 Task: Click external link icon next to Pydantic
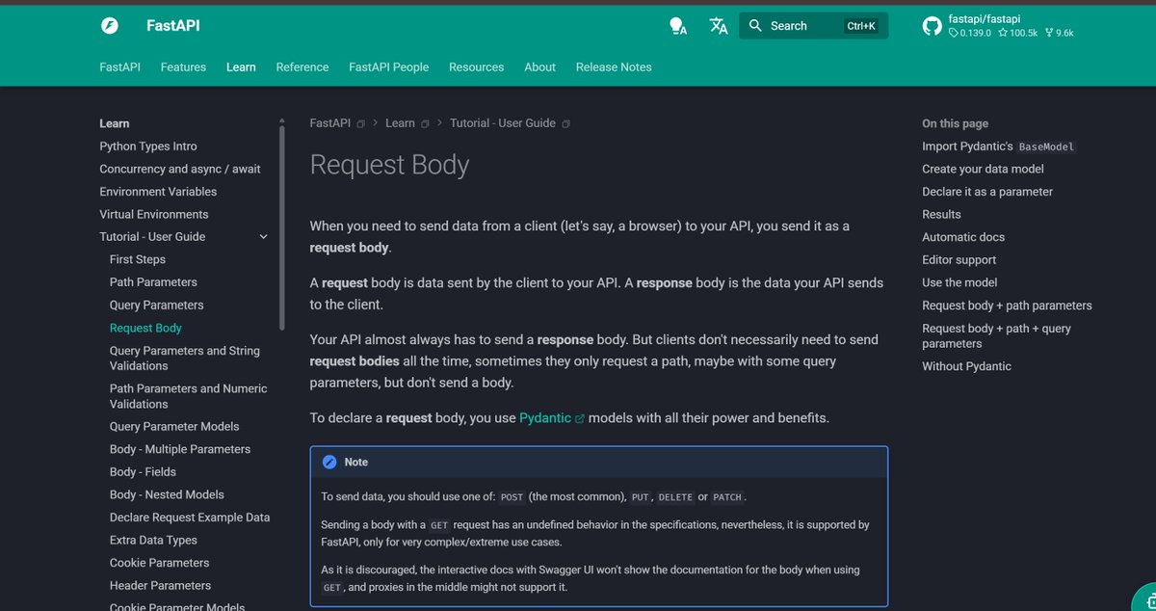(580, 419)
